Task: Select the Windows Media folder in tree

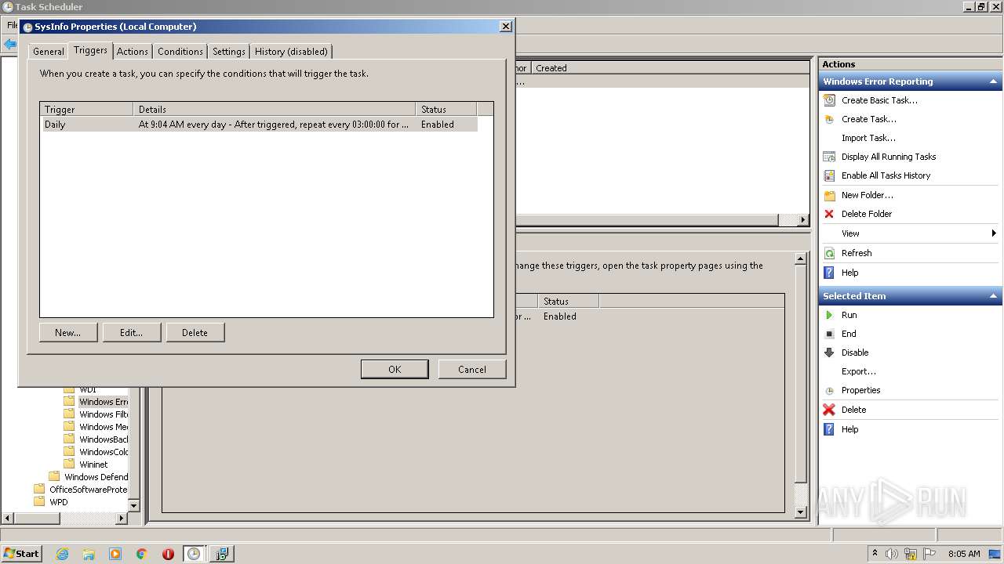Action: 104,427
